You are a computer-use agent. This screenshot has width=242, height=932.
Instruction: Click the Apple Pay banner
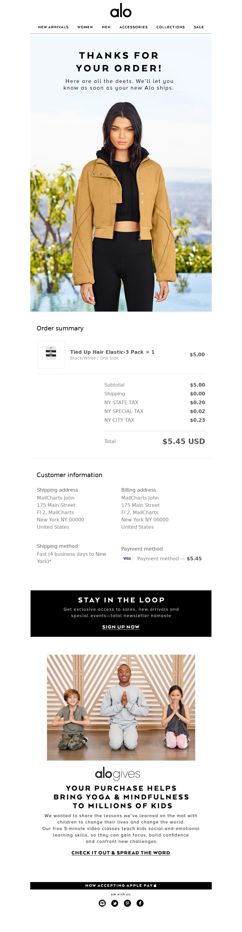121,886
